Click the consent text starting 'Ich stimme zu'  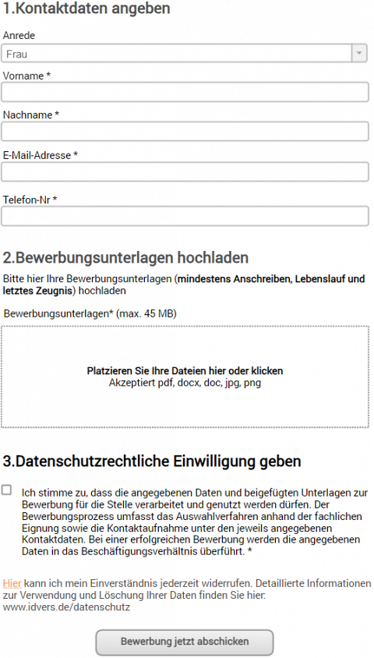point(195,522)
